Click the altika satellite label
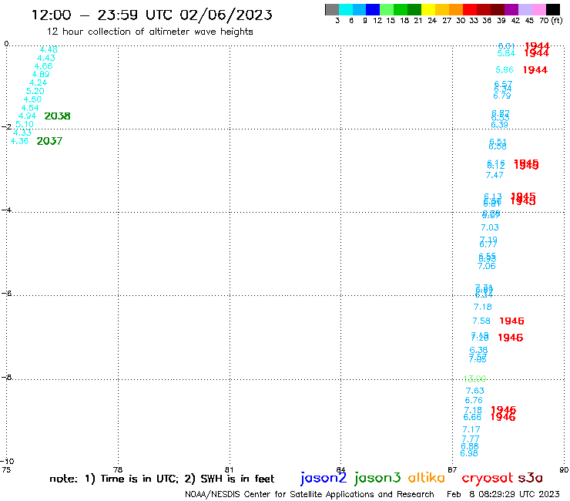The height and width of the screenshot is (501, 570). click(x=426, y=477)
